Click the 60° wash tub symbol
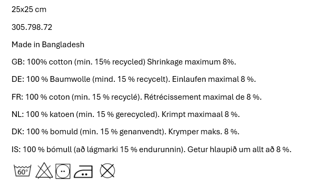Viewport: 309px width, 192px height. coord(23,170)
